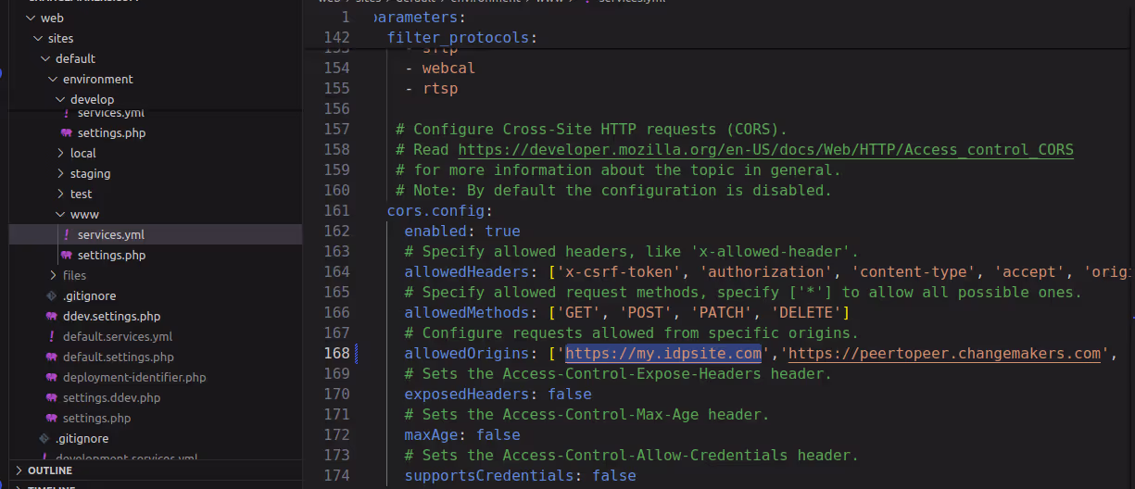1135x489 pixels.
Task: Click the PHP icon of settings.php under develop
Action: pos(67,133)
